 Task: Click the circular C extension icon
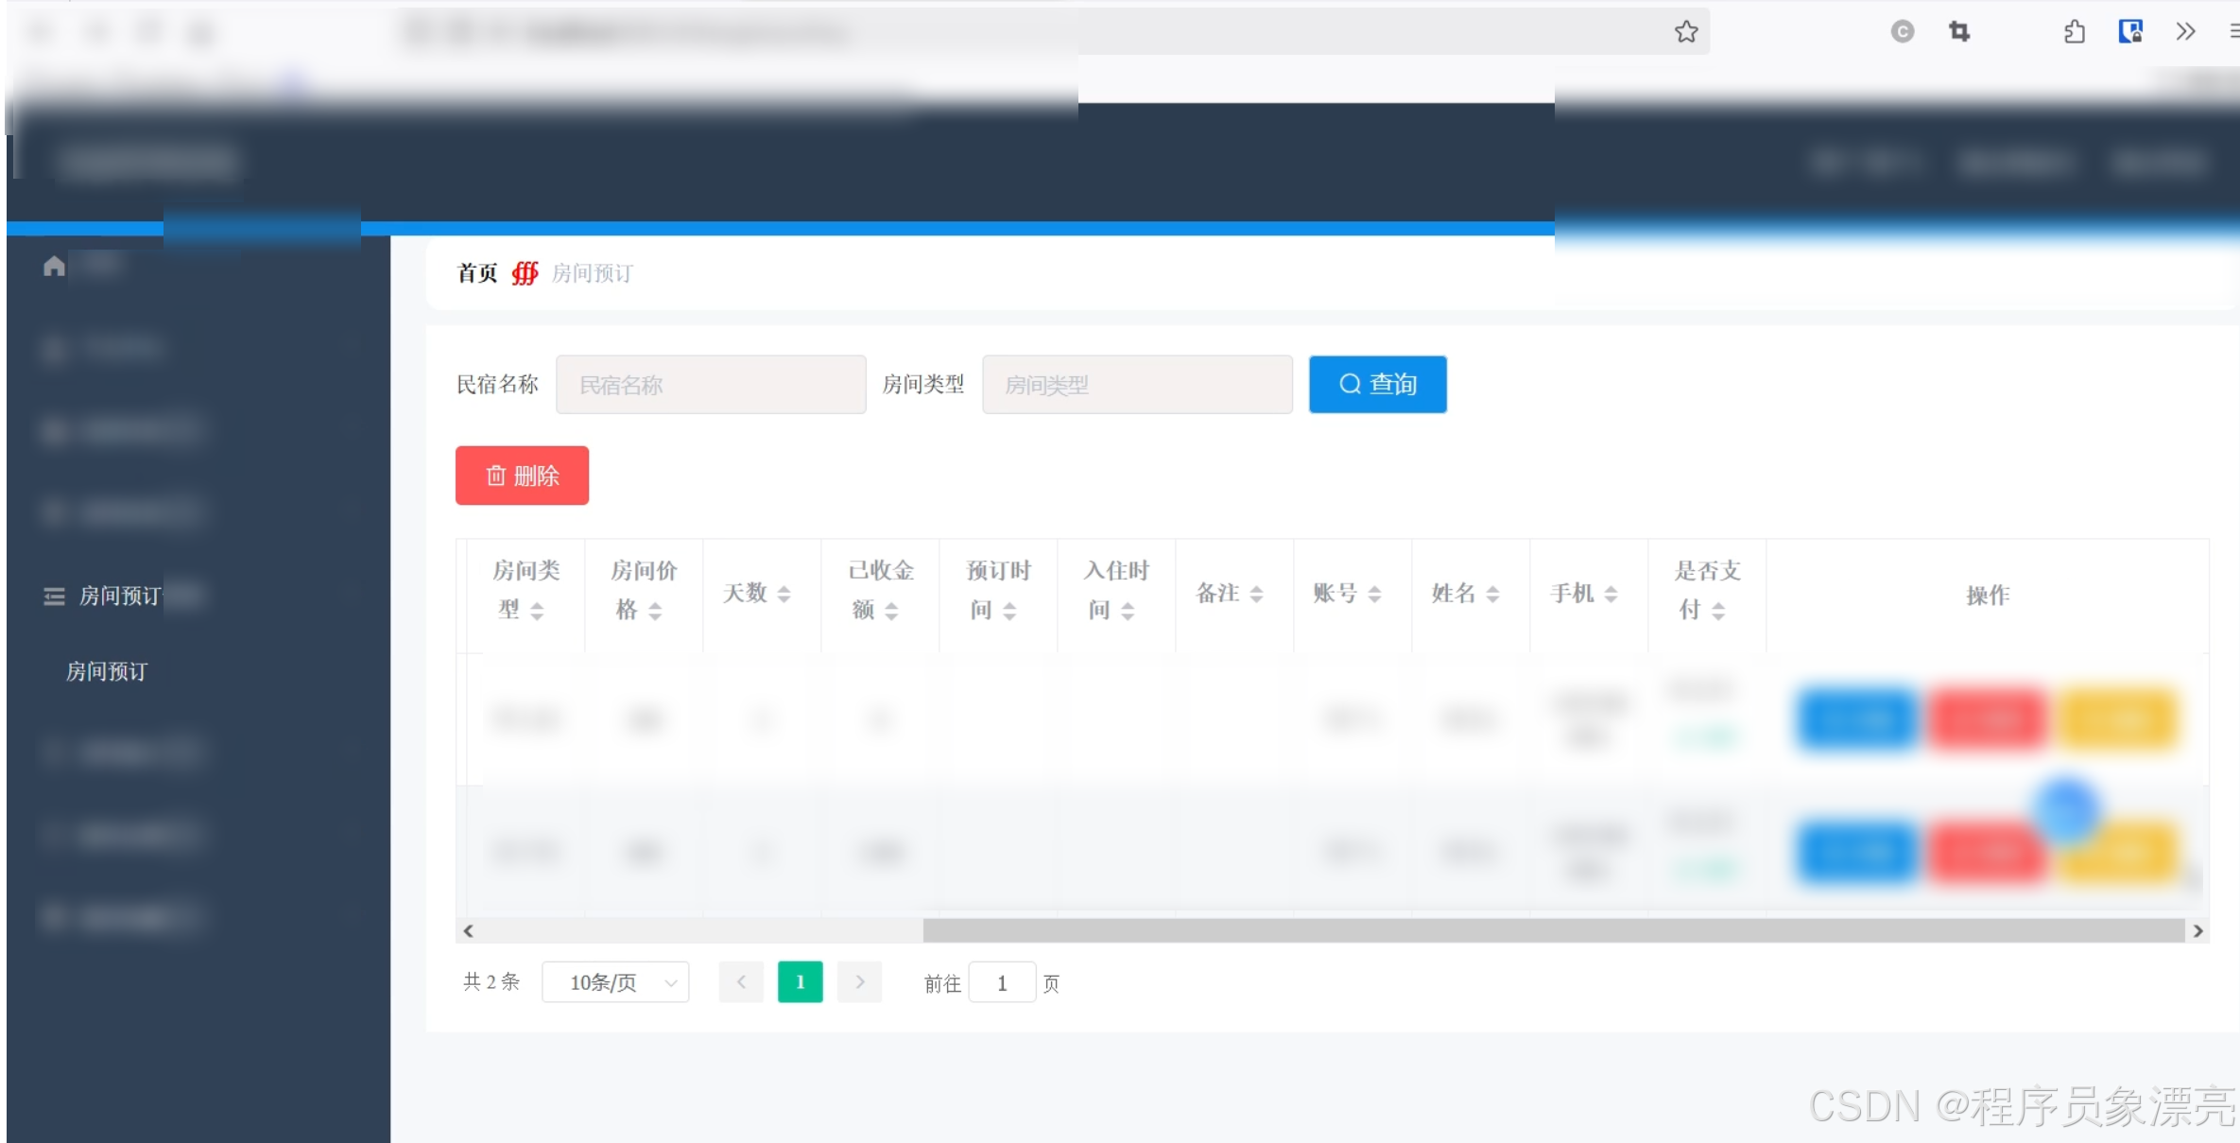click(1902, 32)
